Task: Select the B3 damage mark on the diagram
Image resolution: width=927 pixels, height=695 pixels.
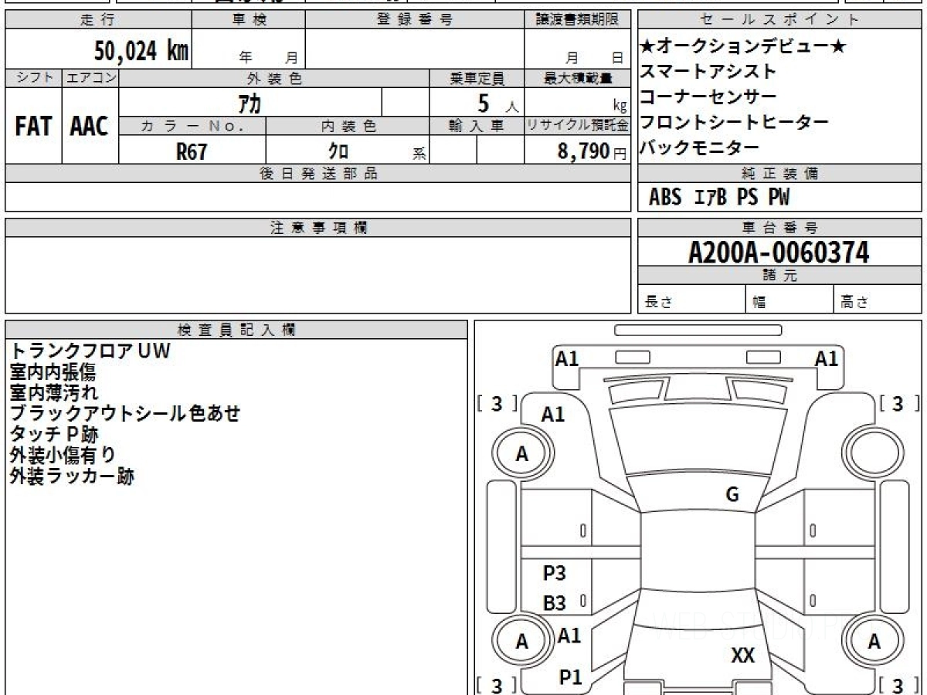Action: [x=555, y=604]
